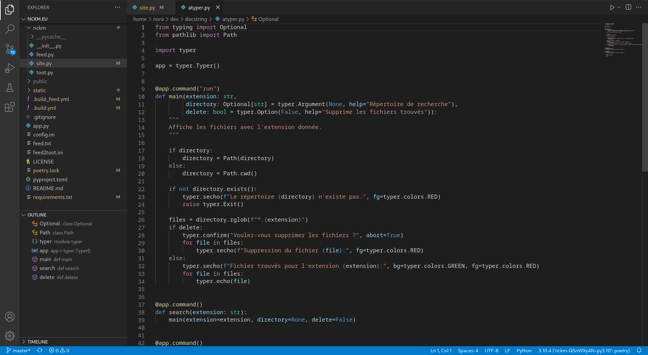Screen dimensions: 648x355
Task: Open the Search view in activity bar
Action: pos(10,29)
